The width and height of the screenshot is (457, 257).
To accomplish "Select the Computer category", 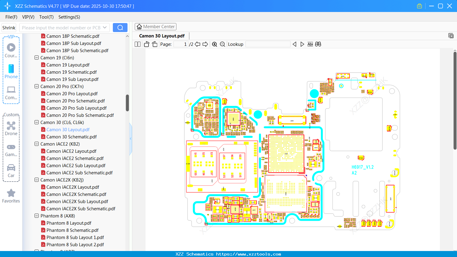I will click(11, 93).
